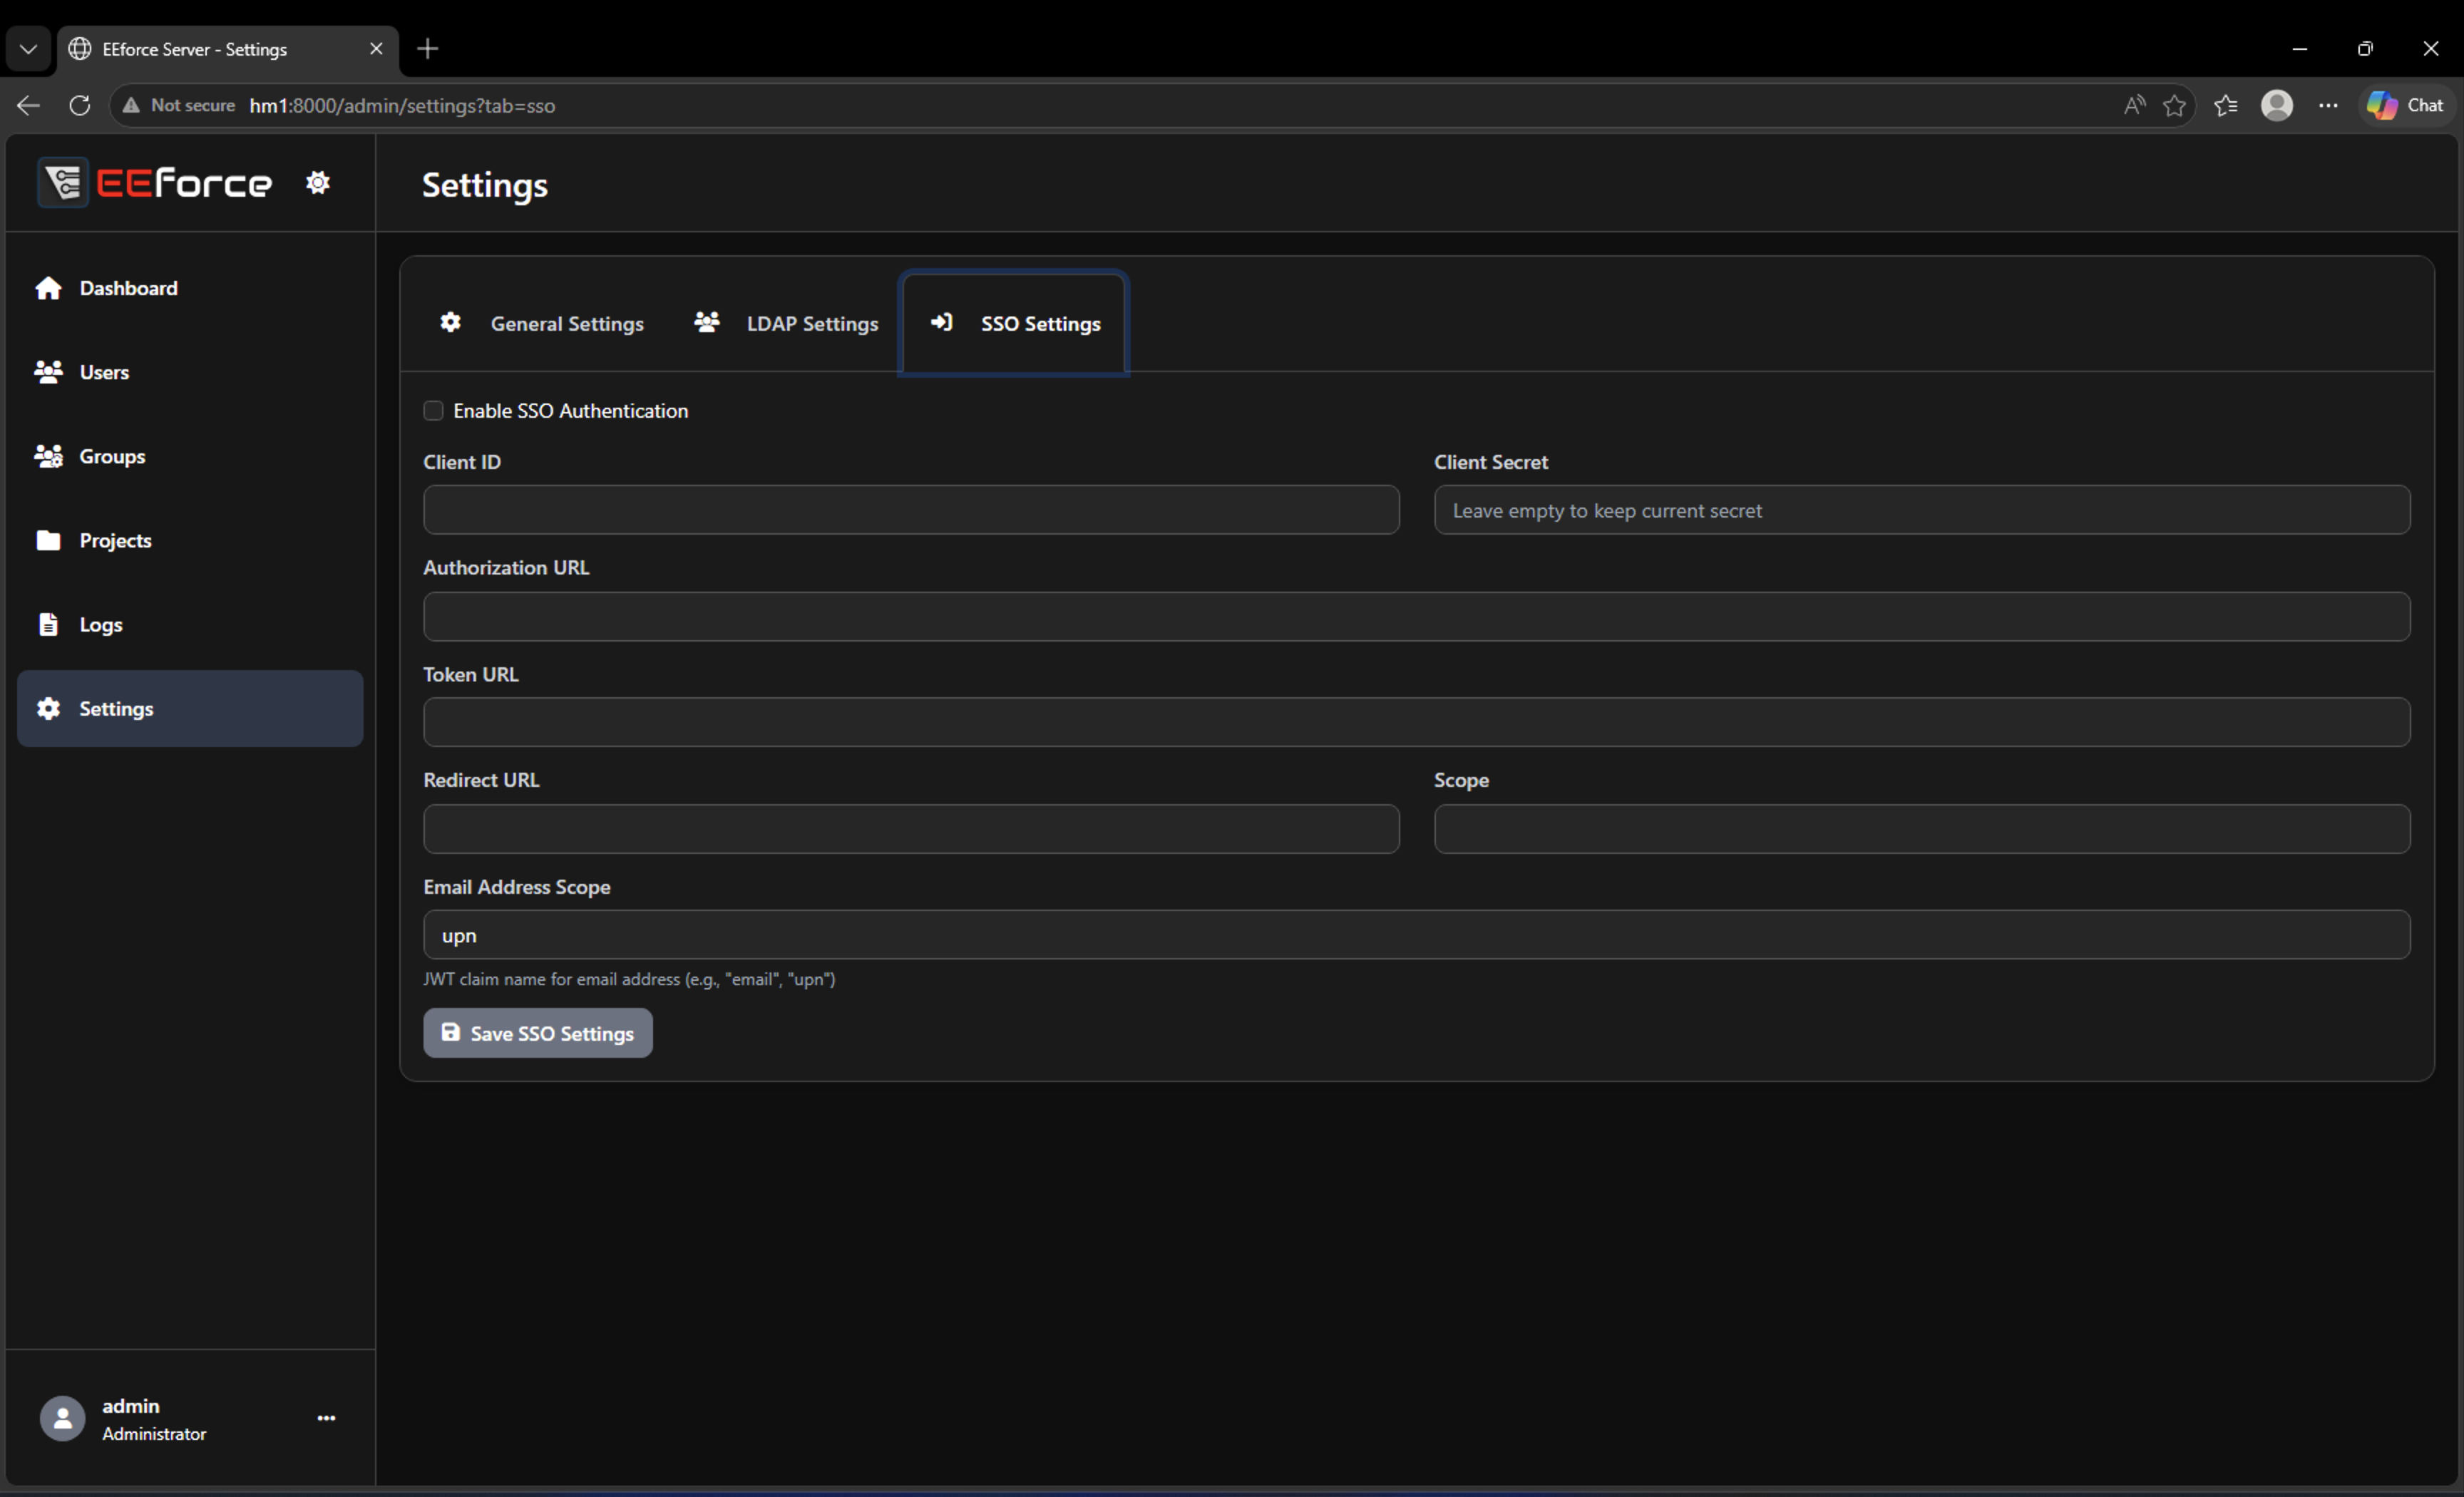Open the Copilot Chat button
Image resolution: width=2464 pixels, height=1497 pixels.
click(x=2406, y=105)
